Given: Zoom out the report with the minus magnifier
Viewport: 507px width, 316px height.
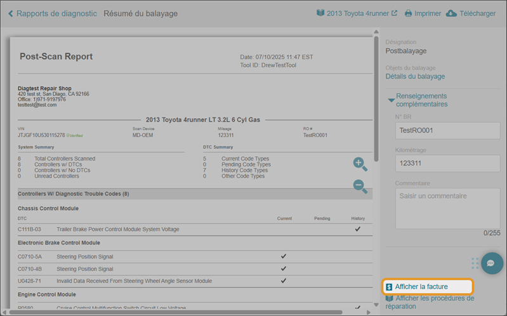Looking at the screenshot, I should [360, 187].
